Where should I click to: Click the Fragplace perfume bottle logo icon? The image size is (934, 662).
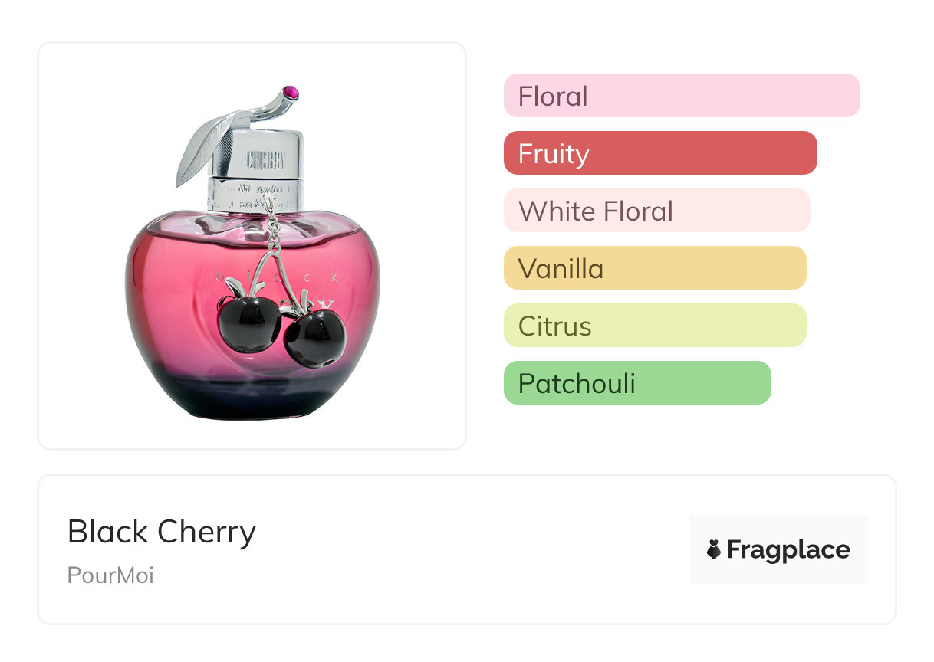714,549
